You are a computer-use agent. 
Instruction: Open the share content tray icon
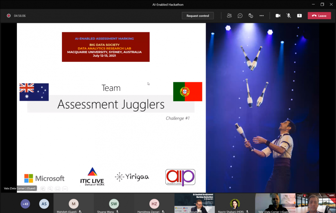click(299, 16)
